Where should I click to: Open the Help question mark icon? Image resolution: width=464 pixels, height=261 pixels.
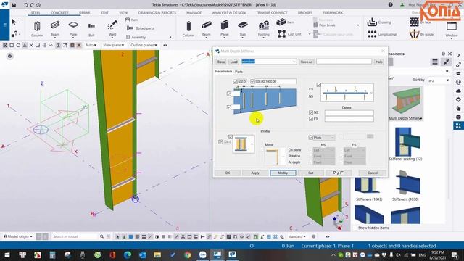coord(391,5)
